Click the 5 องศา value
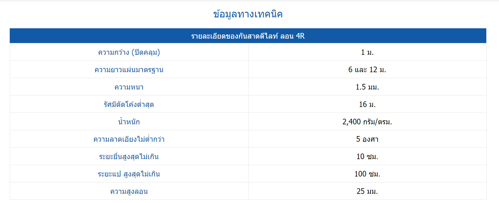The width and height of the screenshot is (499, 203). (367, 139)
